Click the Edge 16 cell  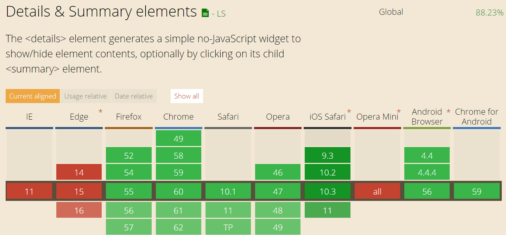tap(79, 210)
